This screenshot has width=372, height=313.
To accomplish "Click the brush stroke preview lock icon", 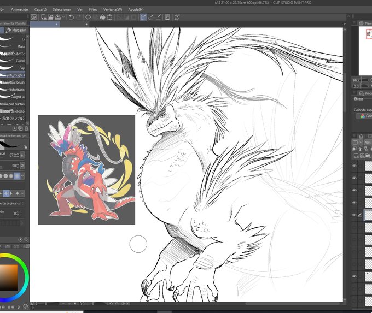I will (25, 147).
